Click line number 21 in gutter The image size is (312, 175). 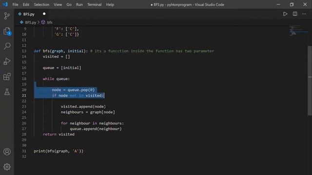click(24, 95)
